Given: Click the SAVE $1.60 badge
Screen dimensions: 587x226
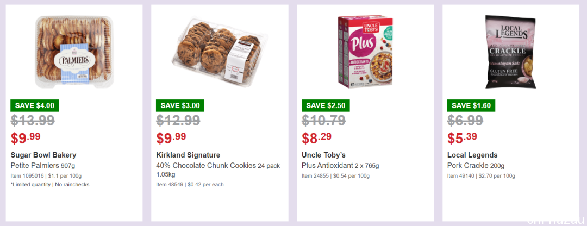Looking at the screenshot, I should click(x=471, y=105).
